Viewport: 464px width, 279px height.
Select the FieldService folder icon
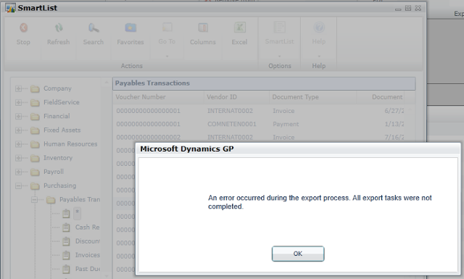[x=35, y=103]
